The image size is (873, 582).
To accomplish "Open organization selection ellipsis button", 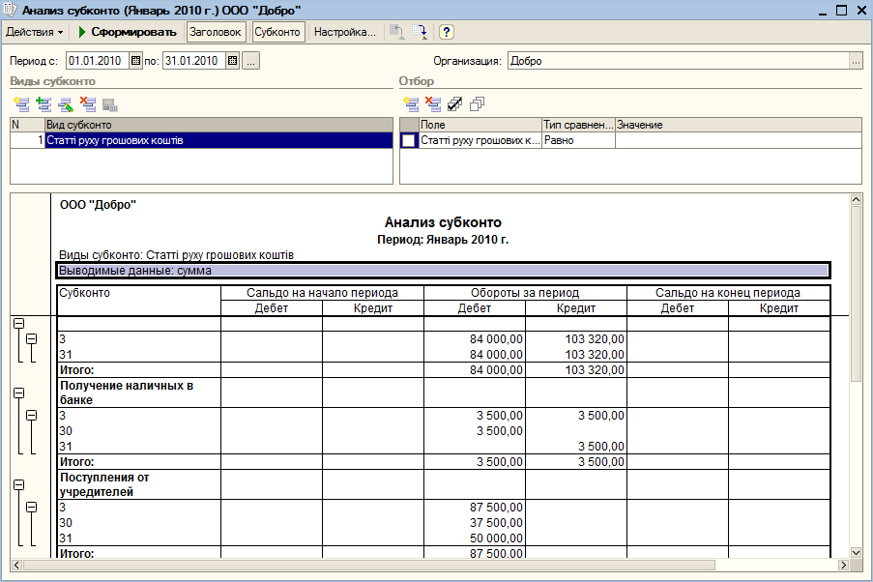I will (x=856, y=61).
